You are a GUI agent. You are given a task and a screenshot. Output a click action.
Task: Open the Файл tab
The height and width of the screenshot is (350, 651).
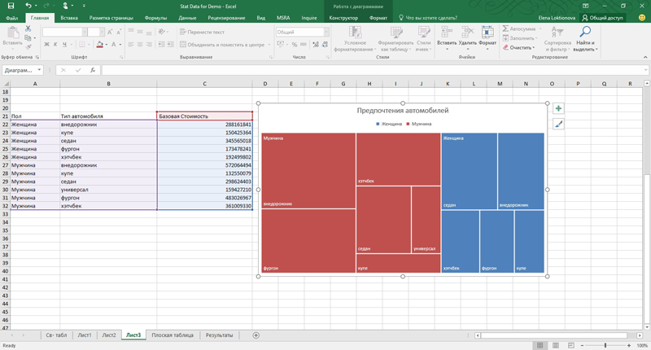point(12,18)
